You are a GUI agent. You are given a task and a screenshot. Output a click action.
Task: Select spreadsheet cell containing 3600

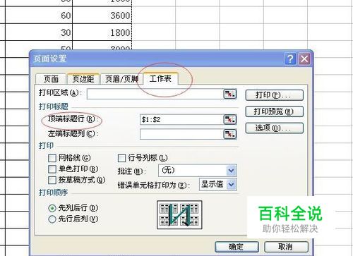pos(102,16)
